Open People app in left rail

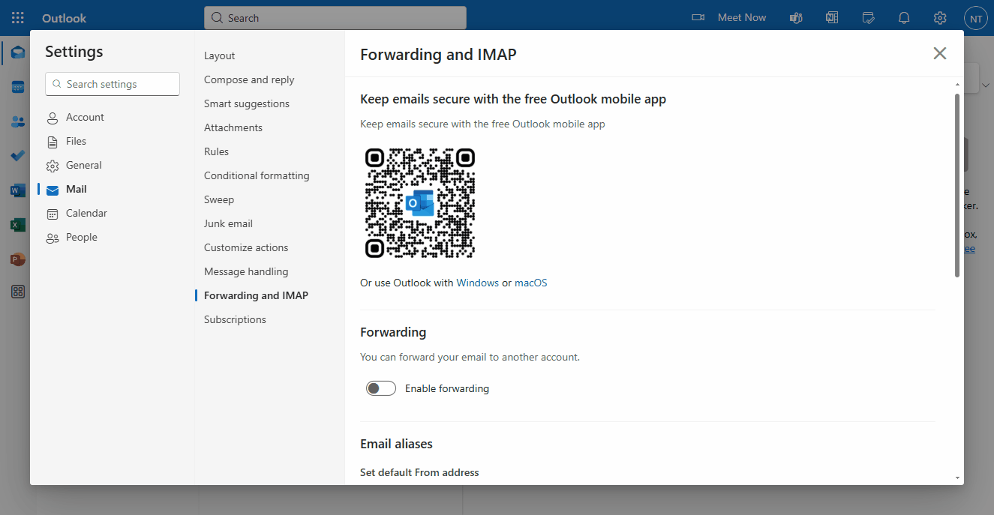pos(18,121)
